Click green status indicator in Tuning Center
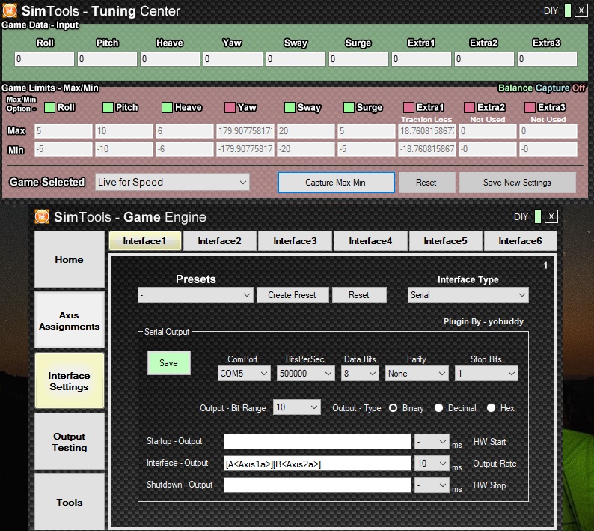This screenshot has height=531, width=594. point(568,10)
